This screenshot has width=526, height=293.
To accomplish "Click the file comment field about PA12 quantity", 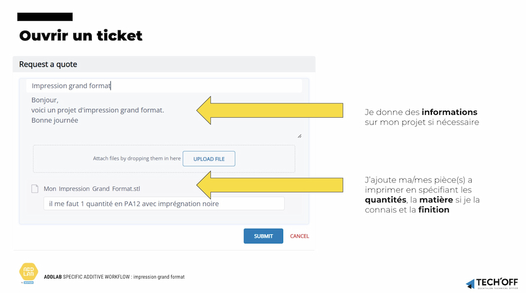I will [164, 203].
